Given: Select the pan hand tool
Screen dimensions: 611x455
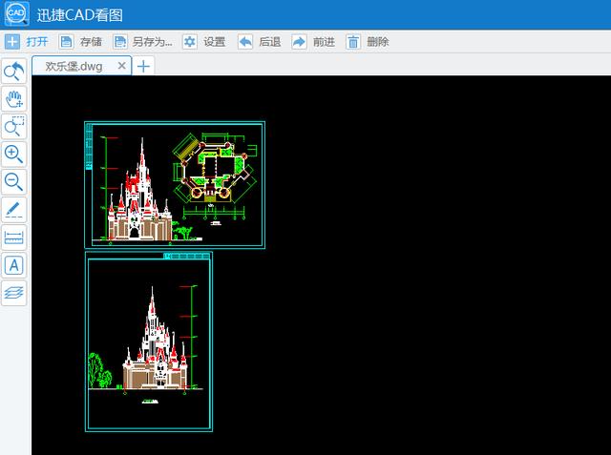Looking at the screenshot, I should (14, 98).
